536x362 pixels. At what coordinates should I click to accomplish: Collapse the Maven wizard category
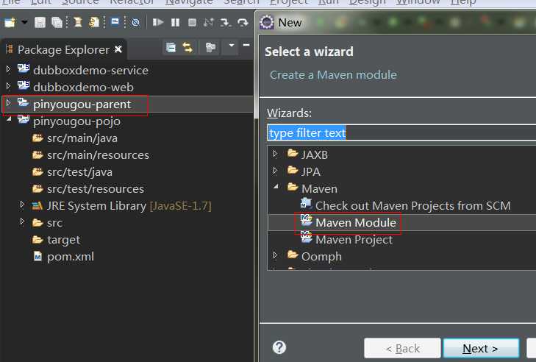[x=276, y=187]
